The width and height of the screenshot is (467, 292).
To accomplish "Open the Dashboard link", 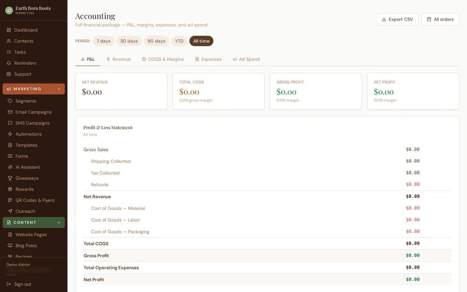I will pyautogui.click(x=34, y=30).
